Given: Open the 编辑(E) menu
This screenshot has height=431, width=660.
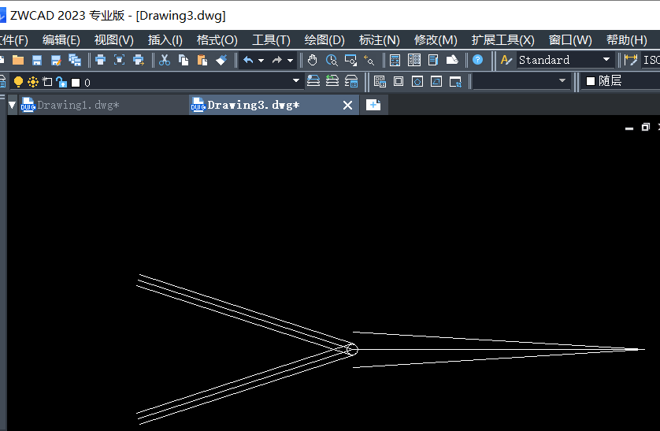Looking at the screenshot, I should (x=61, y=40).
